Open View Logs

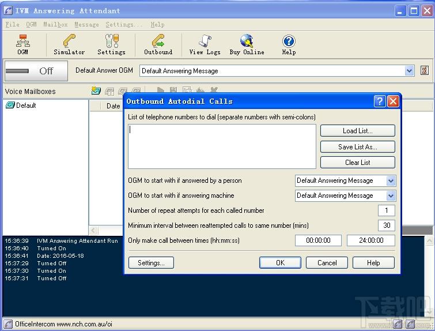205,44
